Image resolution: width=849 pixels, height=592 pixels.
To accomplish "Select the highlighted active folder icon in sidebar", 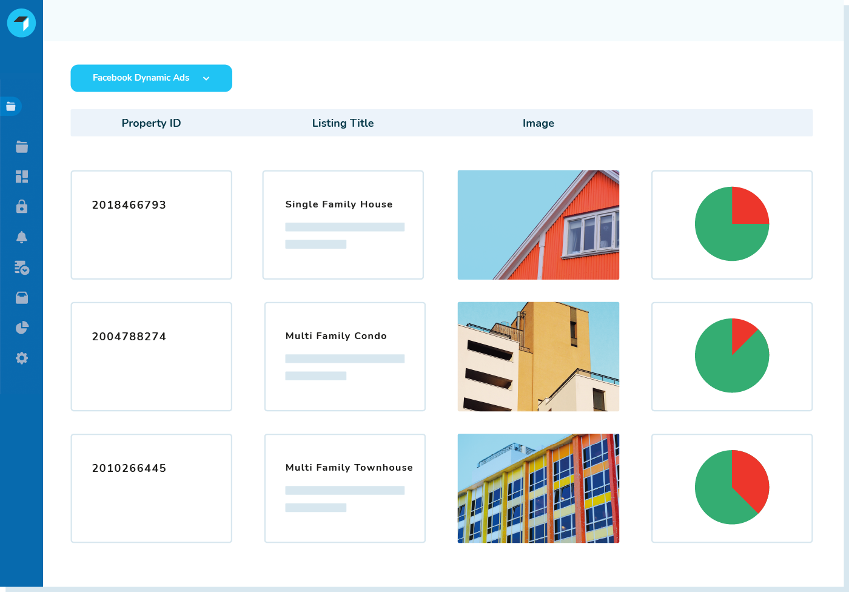I will [x=11, y=107].
